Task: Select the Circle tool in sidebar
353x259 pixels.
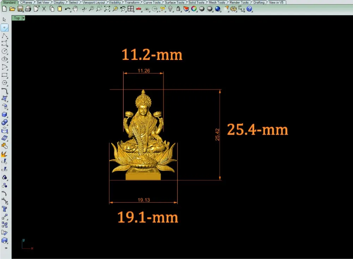Action: click(5, 51)
